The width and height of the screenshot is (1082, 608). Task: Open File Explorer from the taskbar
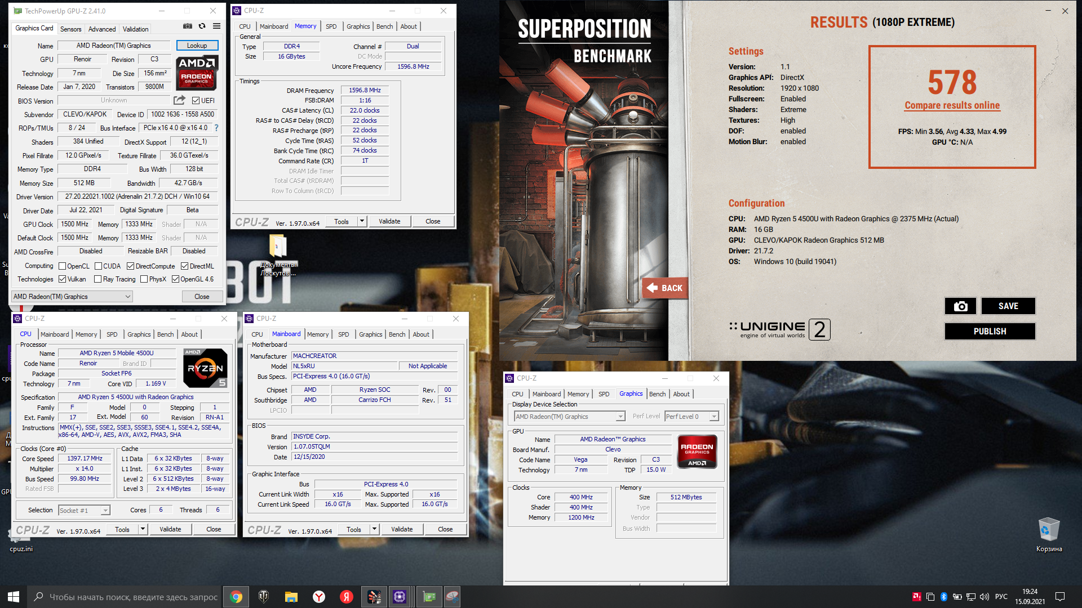point(291,597)
